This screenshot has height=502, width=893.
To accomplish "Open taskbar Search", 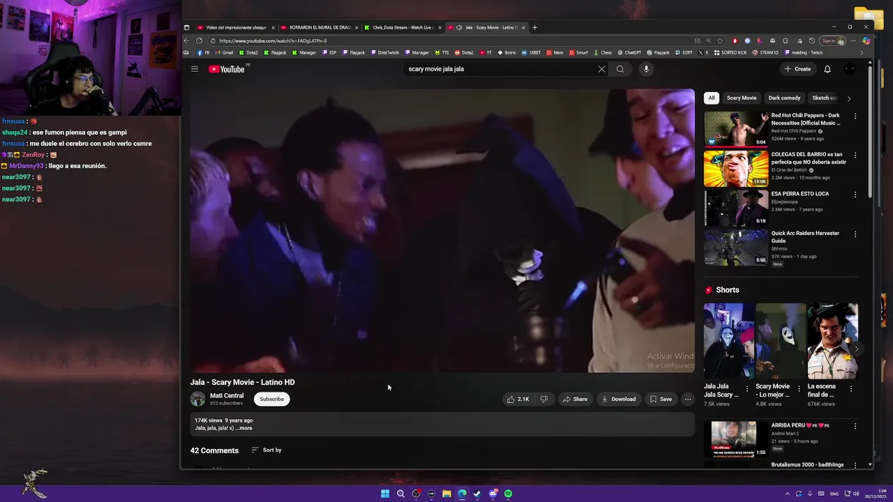I will (x=400, y=494).
